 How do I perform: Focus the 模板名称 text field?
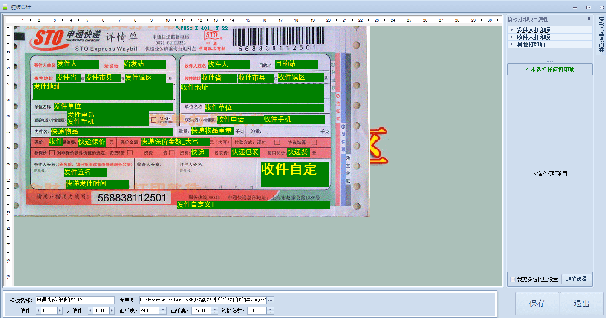[x=75, y=300]
